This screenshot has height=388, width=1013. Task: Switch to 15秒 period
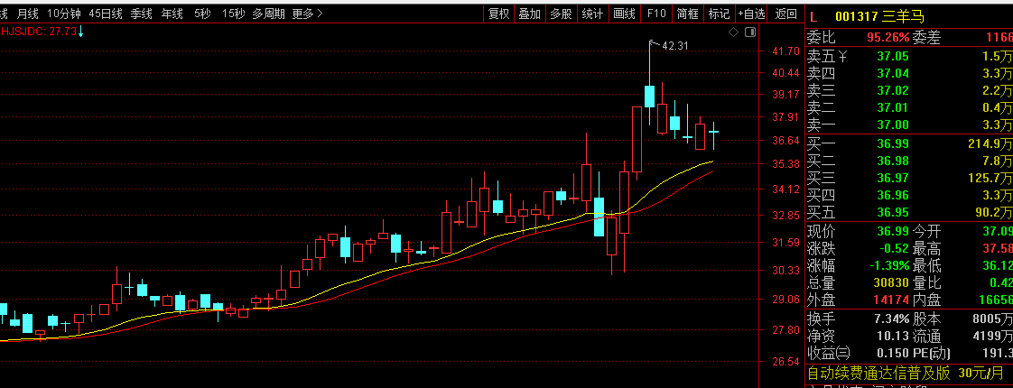(x=233, y=14)
